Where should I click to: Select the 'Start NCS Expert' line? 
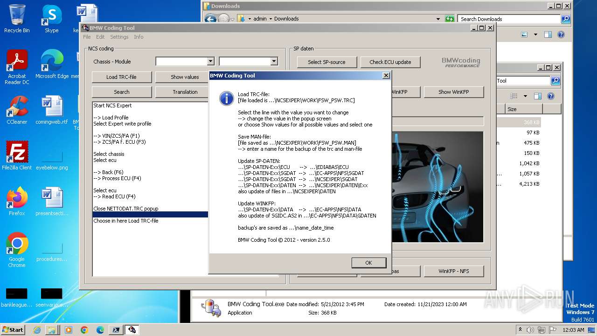click(112, 105)
